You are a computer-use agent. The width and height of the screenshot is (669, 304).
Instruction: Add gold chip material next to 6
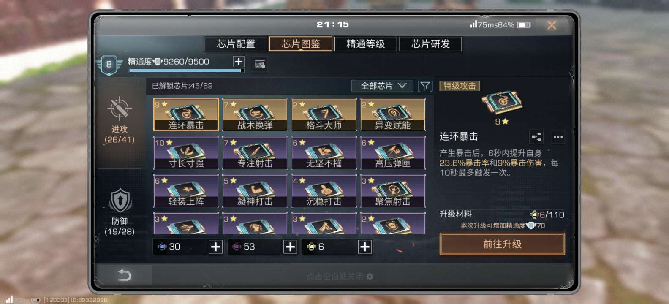(365, 247)
